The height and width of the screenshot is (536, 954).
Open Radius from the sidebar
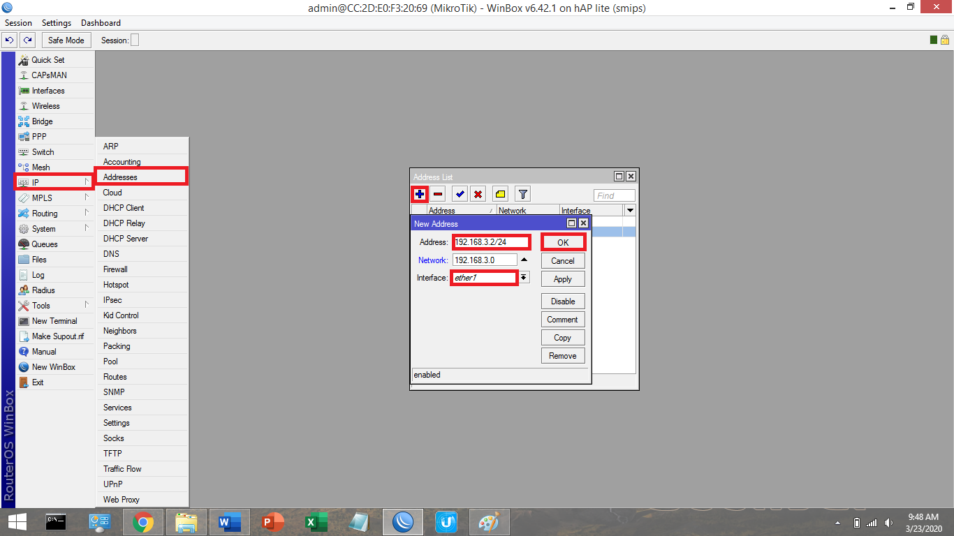tap(54, 290)
